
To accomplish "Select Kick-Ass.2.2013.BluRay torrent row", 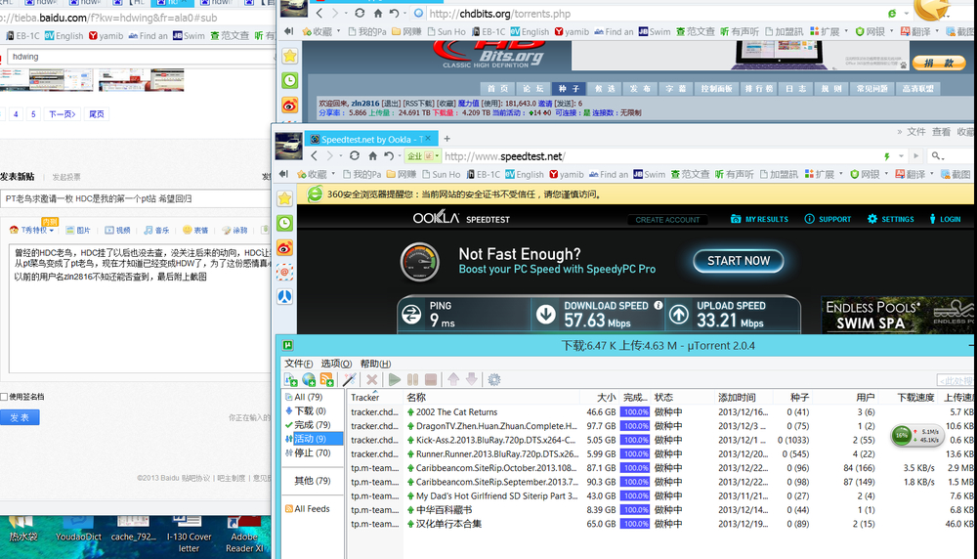I will tap(660, 440).
